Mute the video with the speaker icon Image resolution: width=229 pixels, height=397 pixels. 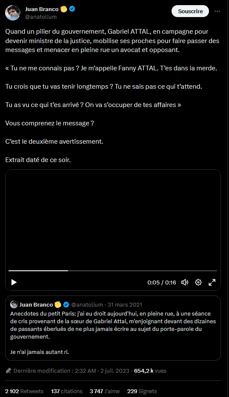(x=185, y=282)
